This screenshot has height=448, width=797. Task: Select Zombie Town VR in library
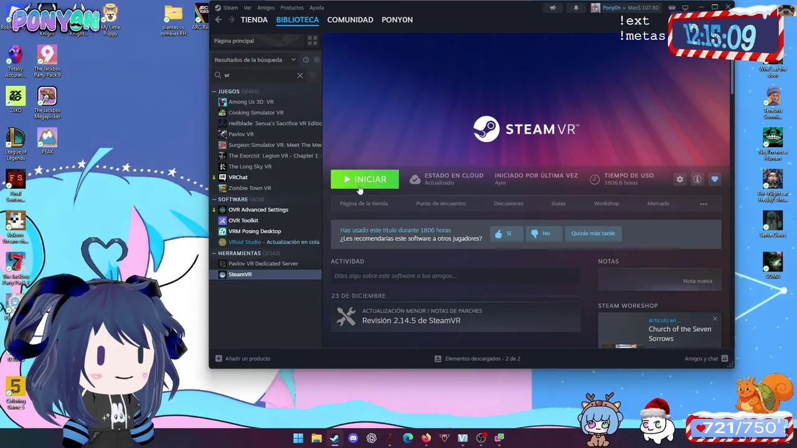coord(266,188)
